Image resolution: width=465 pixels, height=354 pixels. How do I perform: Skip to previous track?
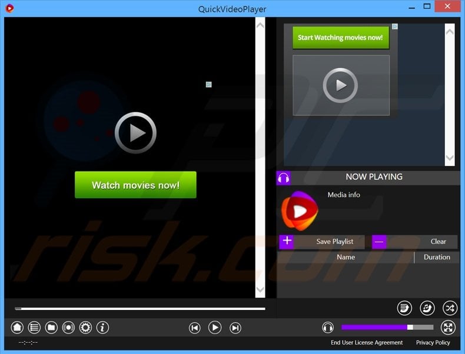(x=195, y=328)
